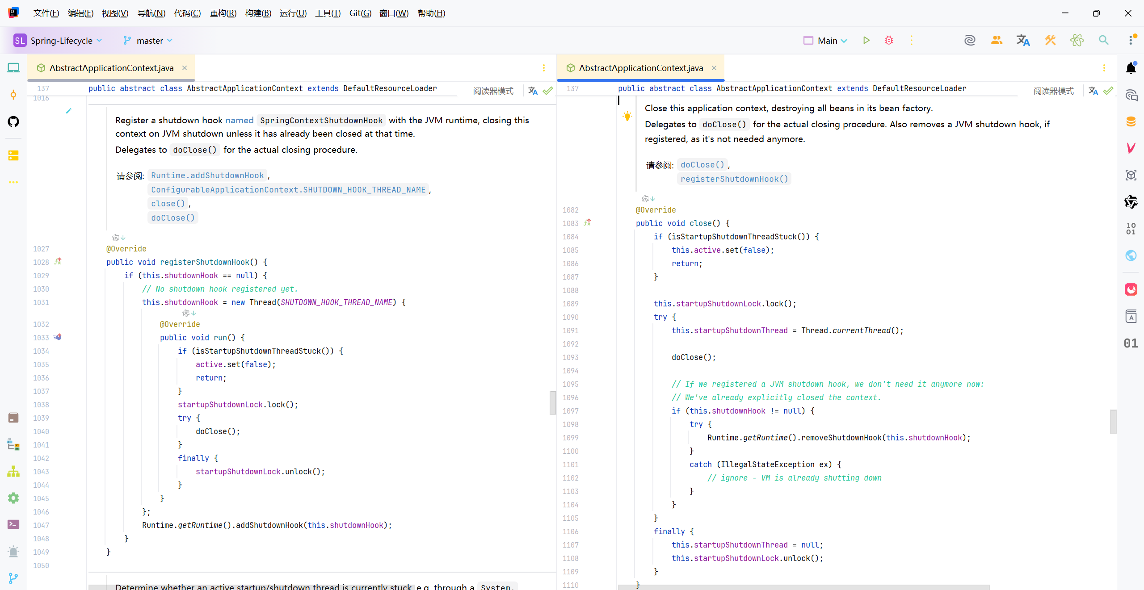Open the GitHub tool window icon
The image size is (1144, 590).
point(13,121)
